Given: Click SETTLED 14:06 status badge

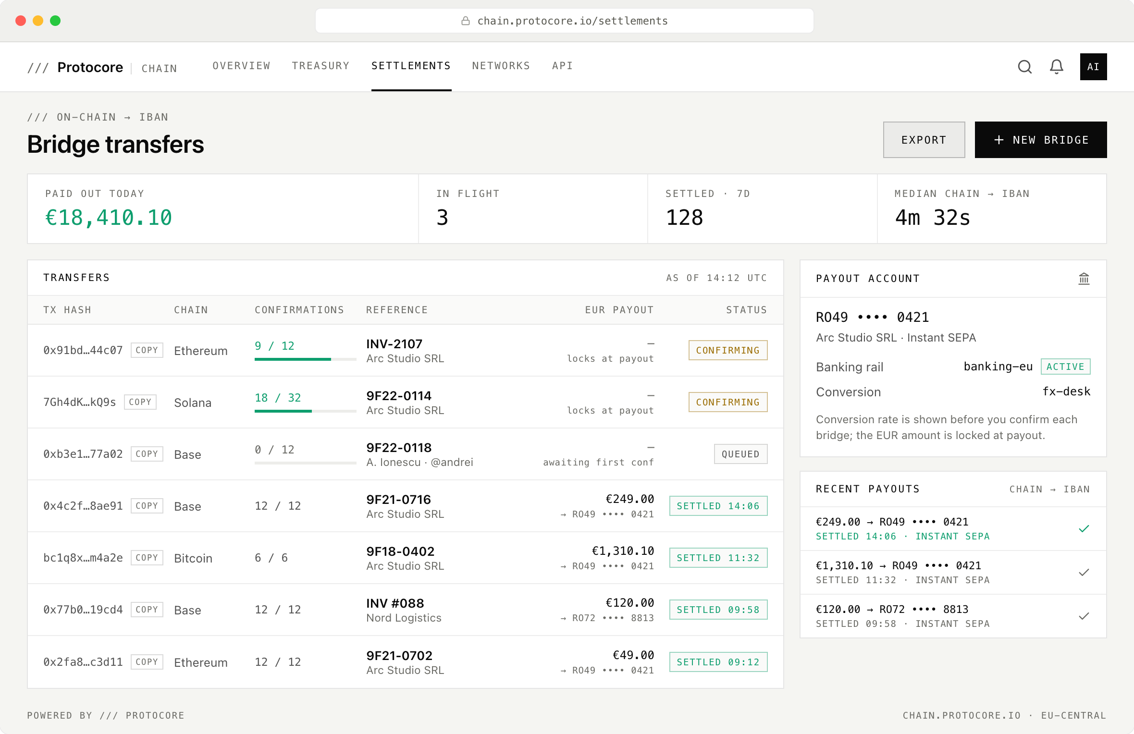Looking at the screenshot, I should click(718, 506).
